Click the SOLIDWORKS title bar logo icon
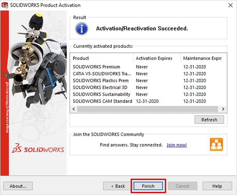Viewport: 237px width, 195px height. coord(5,5)
